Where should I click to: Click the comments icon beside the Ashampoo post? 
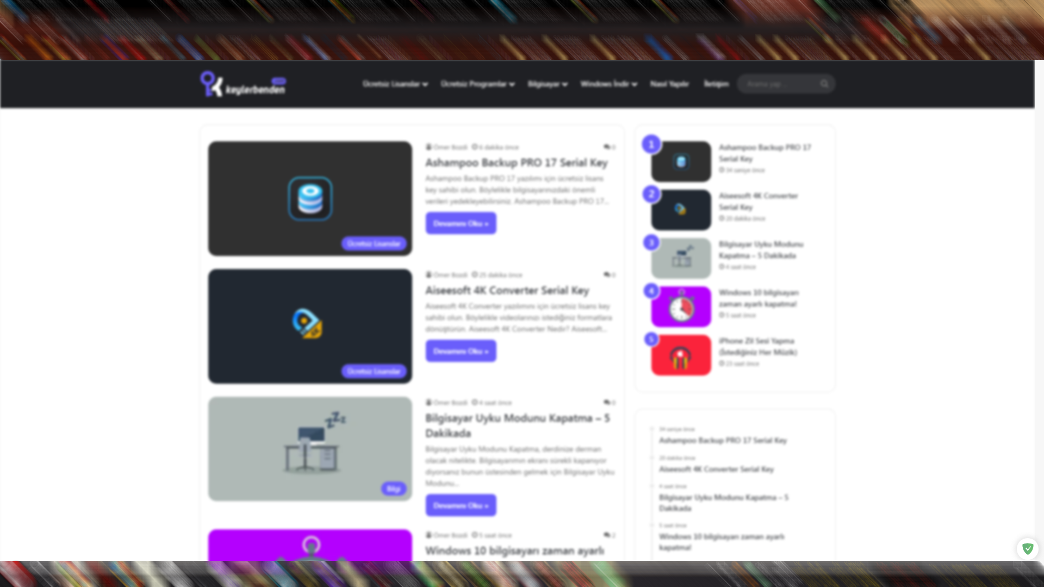607,147
